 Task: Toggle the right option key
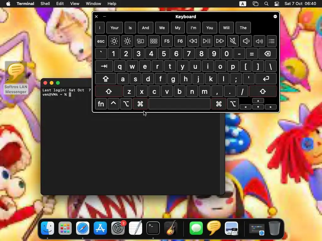pos(233,104)
